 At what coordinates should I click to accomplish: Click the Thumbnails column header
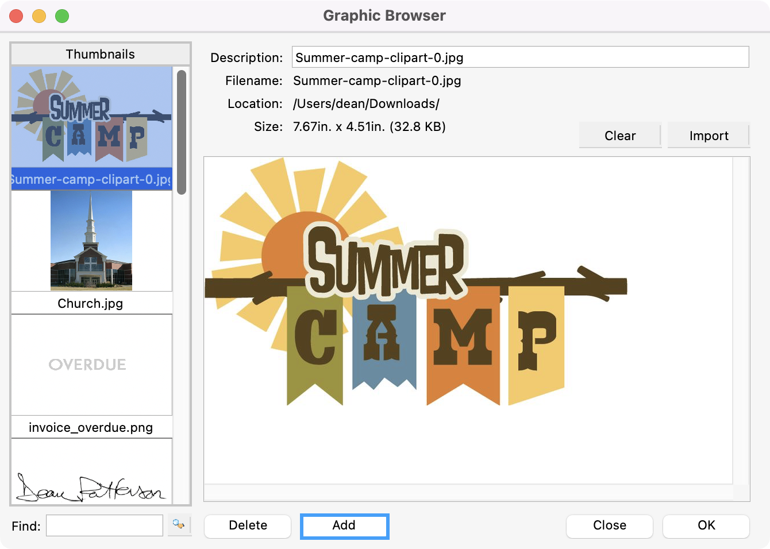pos(101,54)
